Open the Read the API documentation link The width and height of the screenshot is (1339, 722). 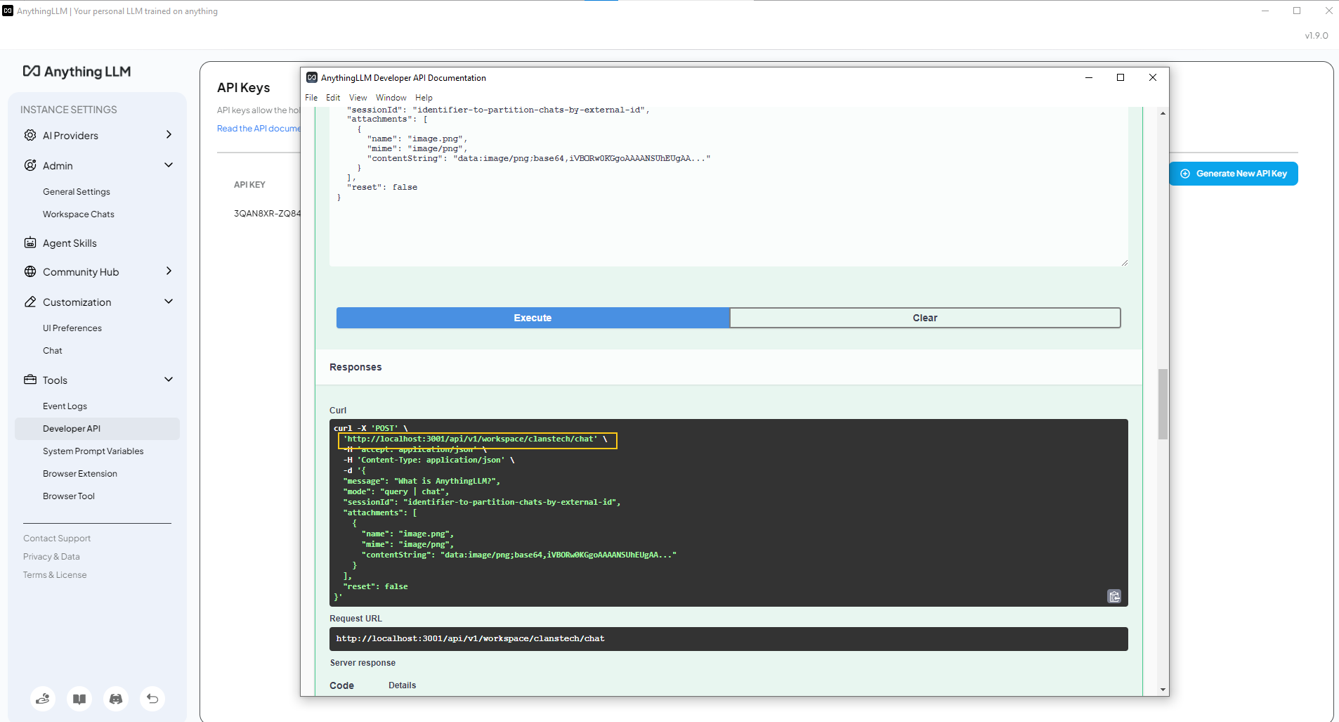259,128
